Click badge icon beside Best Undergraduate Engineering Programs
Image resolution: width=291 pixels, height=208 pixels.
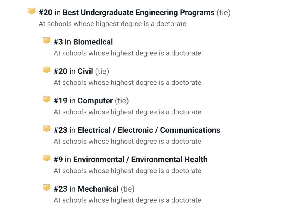(x=32, y=11)
